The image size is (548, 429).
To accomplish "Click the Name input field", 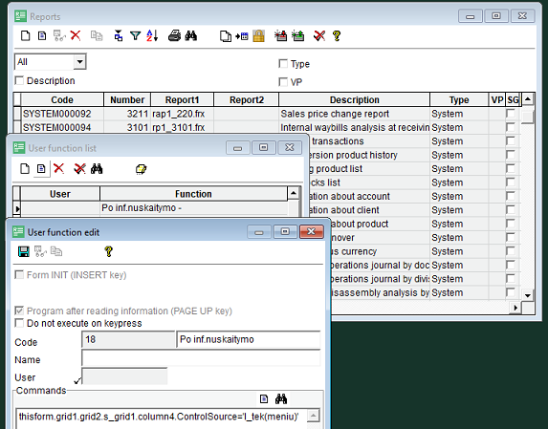I will point(201,358).
